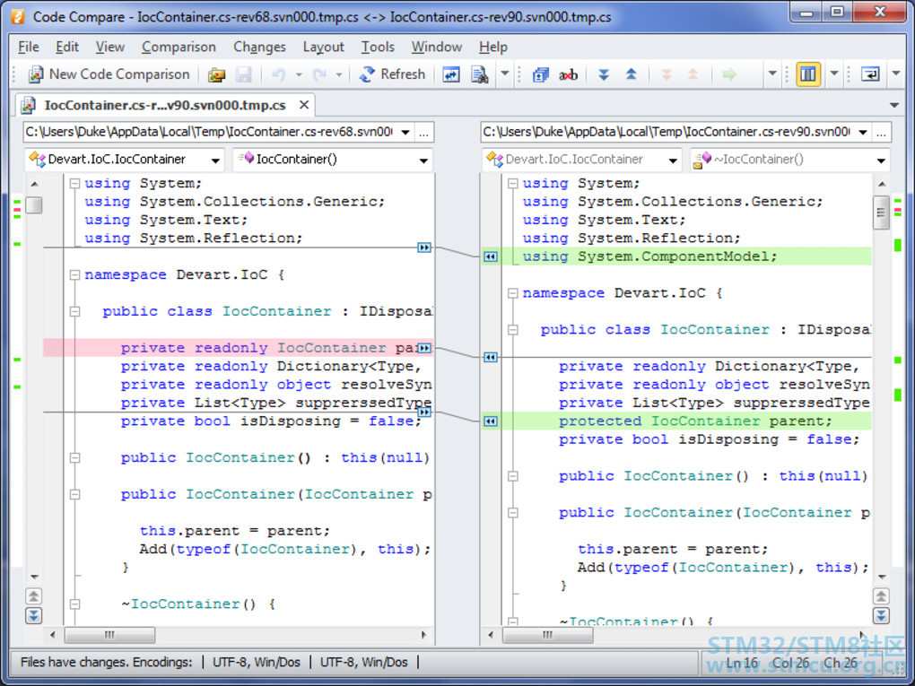Click the New Code Comparison button
The image size is (915, 686).
(109, 74)
